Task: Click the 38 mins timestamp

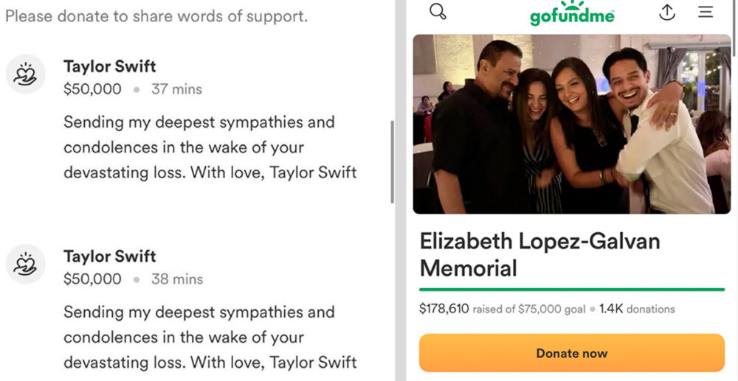Action: (x=176, y=279)
